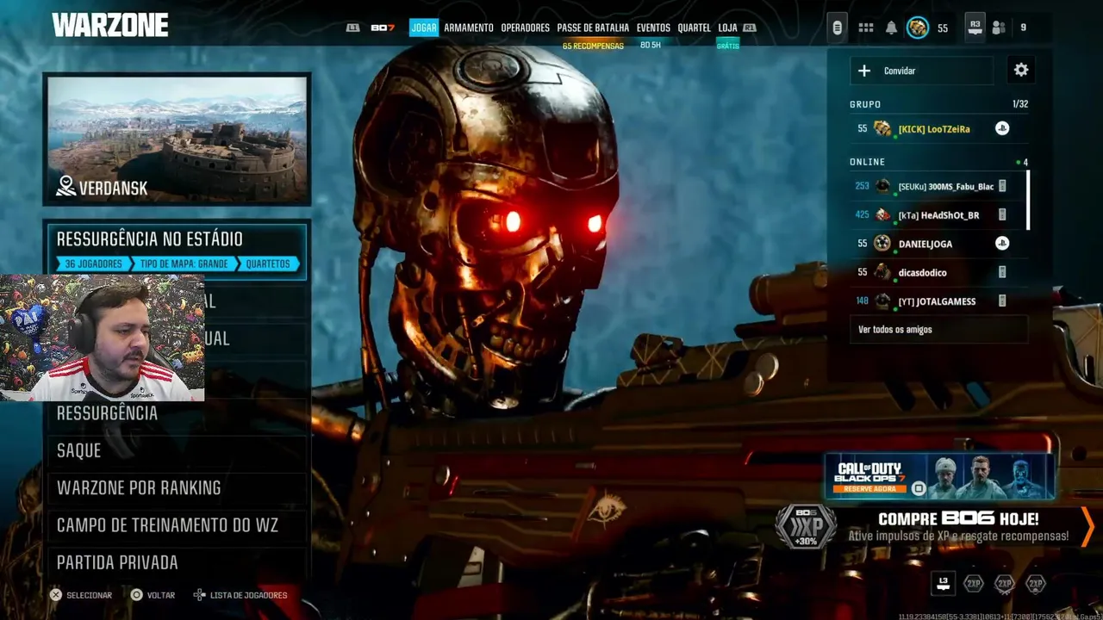This screenshot has width=1103, height=620.
Task: Click DANIELJOGA's PlayStation platform icon
Action: click(1002, 243)
